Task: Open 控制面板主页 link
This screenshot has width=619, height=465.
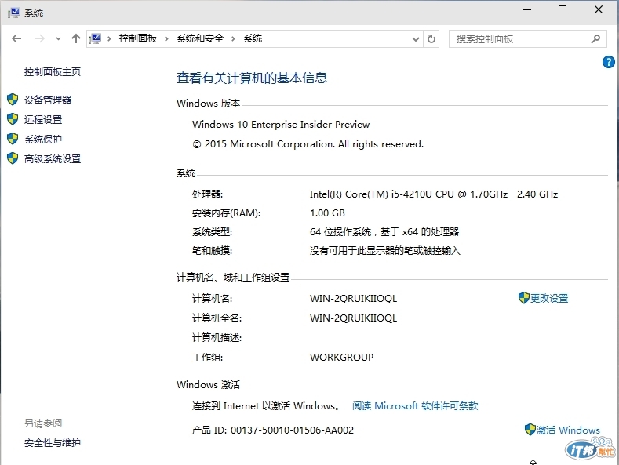Action: [53, 72]
